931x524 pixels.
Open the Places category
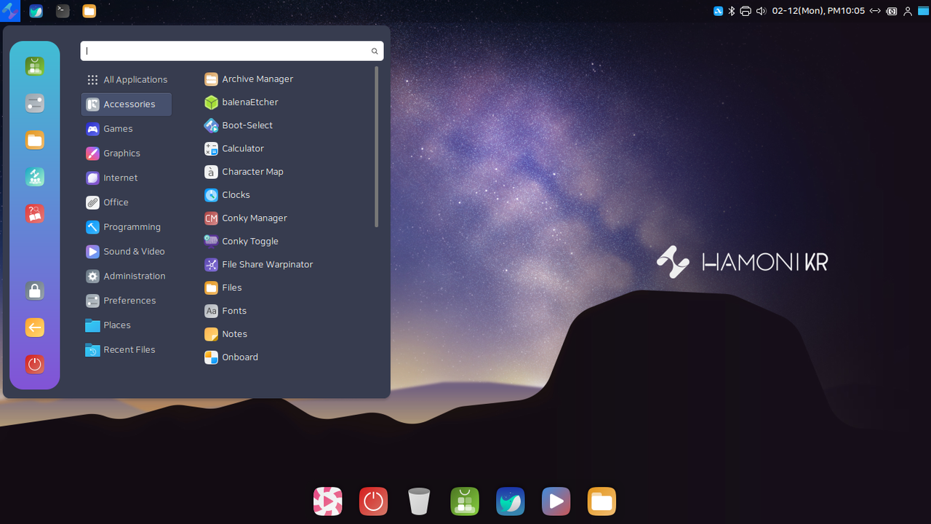point(127,325)
